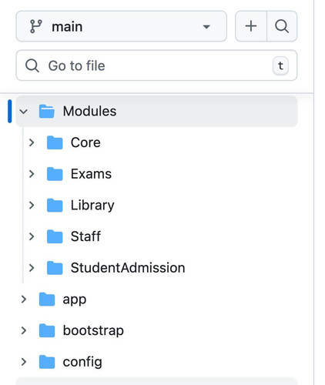Click the search magnifier button beside plus
Viewport: 325px width, 385px height.
(282, 26)
